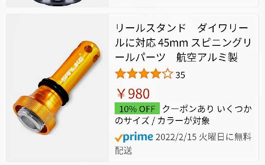
Task: Click the green 10% OFF coupon badge
Action: point(137,108)
